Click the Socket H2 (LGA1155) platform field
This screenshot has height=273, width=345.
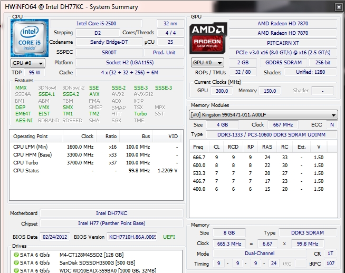click(130, 63)
